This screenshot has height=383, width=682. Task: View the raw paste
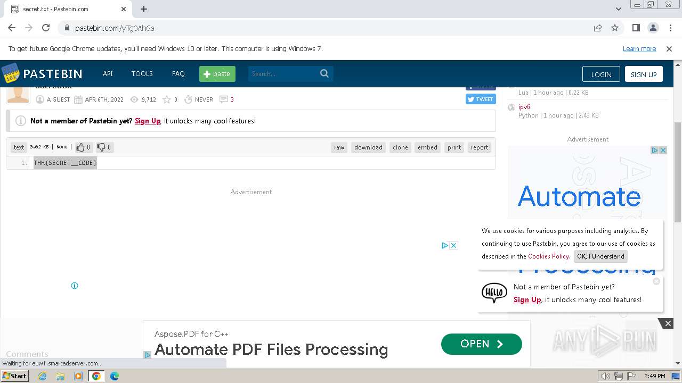339,147
